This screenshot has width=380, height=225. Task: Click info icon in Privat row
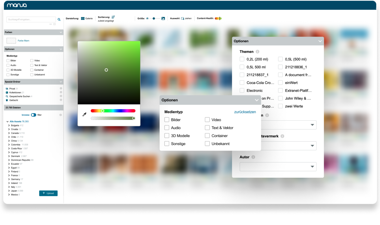[x=61, y=88]
